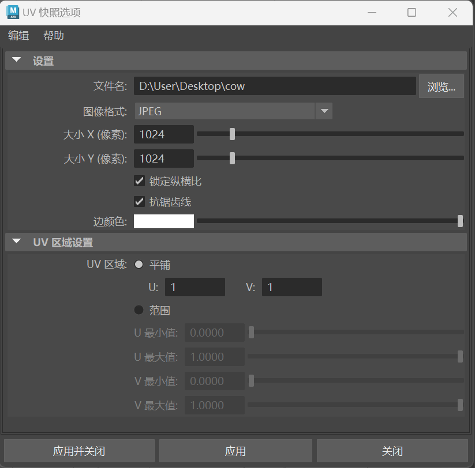Click the 大小 X pixel value field
The width and height of the screenshot is (475, 468).
pos(163,134)
